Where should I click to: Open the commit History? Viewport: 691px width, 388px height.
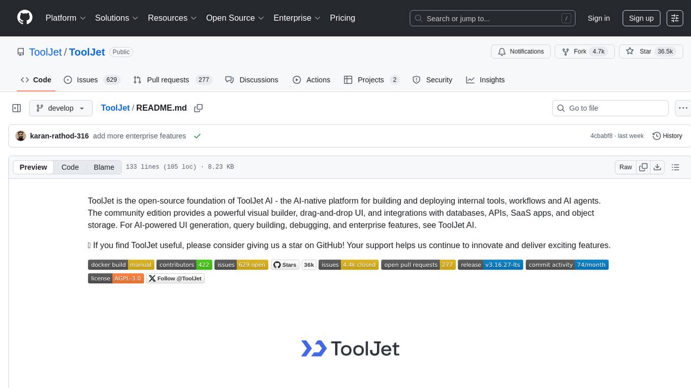(x=667, y=136)
